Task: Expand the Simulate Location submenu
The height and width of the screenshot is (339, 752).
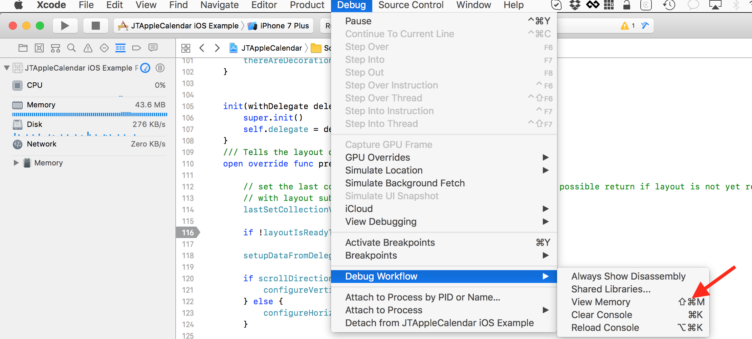Action: point(444,170)
